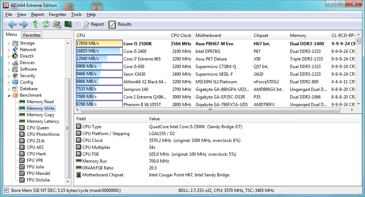Select the Benchmark icon in tree
The height and width of the screenshot is (197, 365).
(x=15, y=95)
